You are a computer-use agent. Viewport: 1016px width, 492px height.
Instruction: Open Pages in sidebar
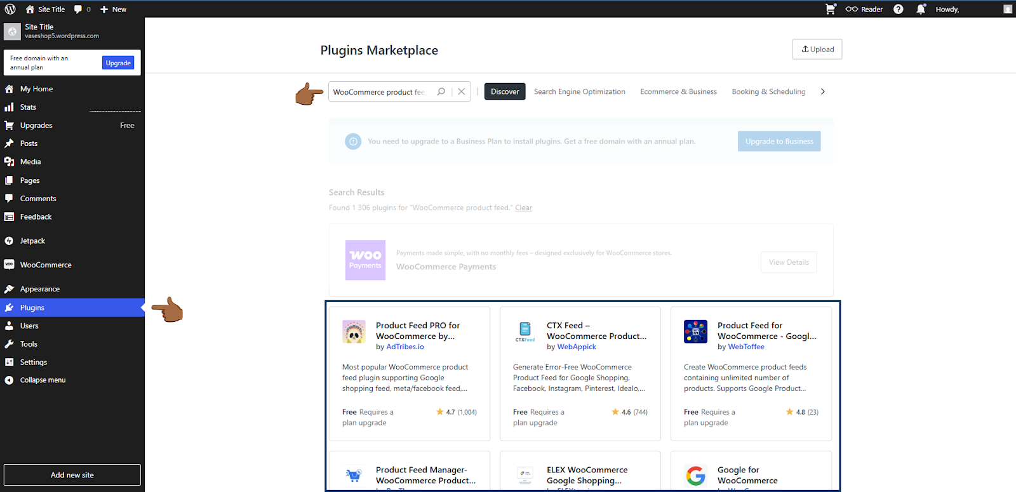click(72, 180)
